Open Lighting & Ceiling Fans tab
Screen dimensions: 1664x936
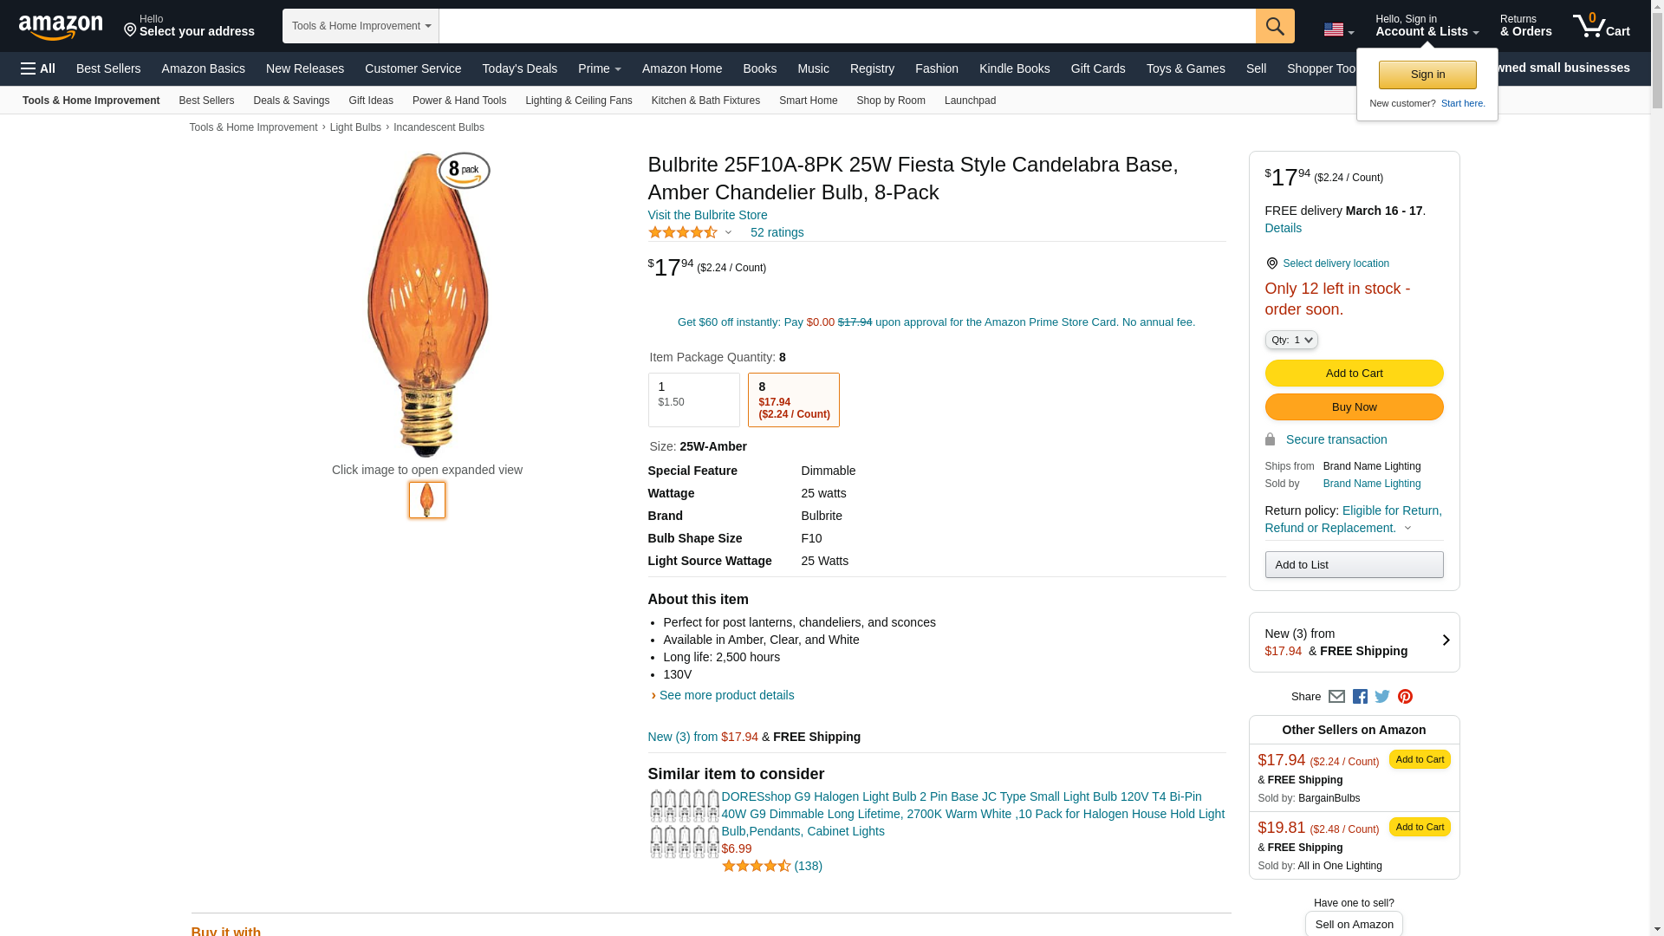[578, 101]
